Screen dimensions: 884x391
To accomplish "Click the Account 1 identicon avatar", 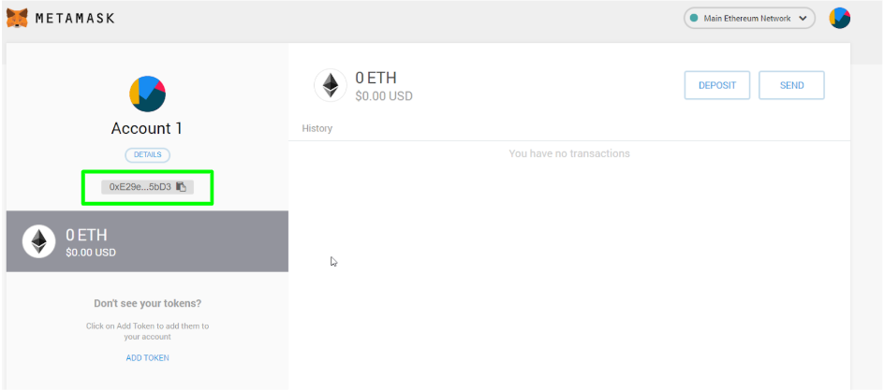I will (x=148, y=94).
